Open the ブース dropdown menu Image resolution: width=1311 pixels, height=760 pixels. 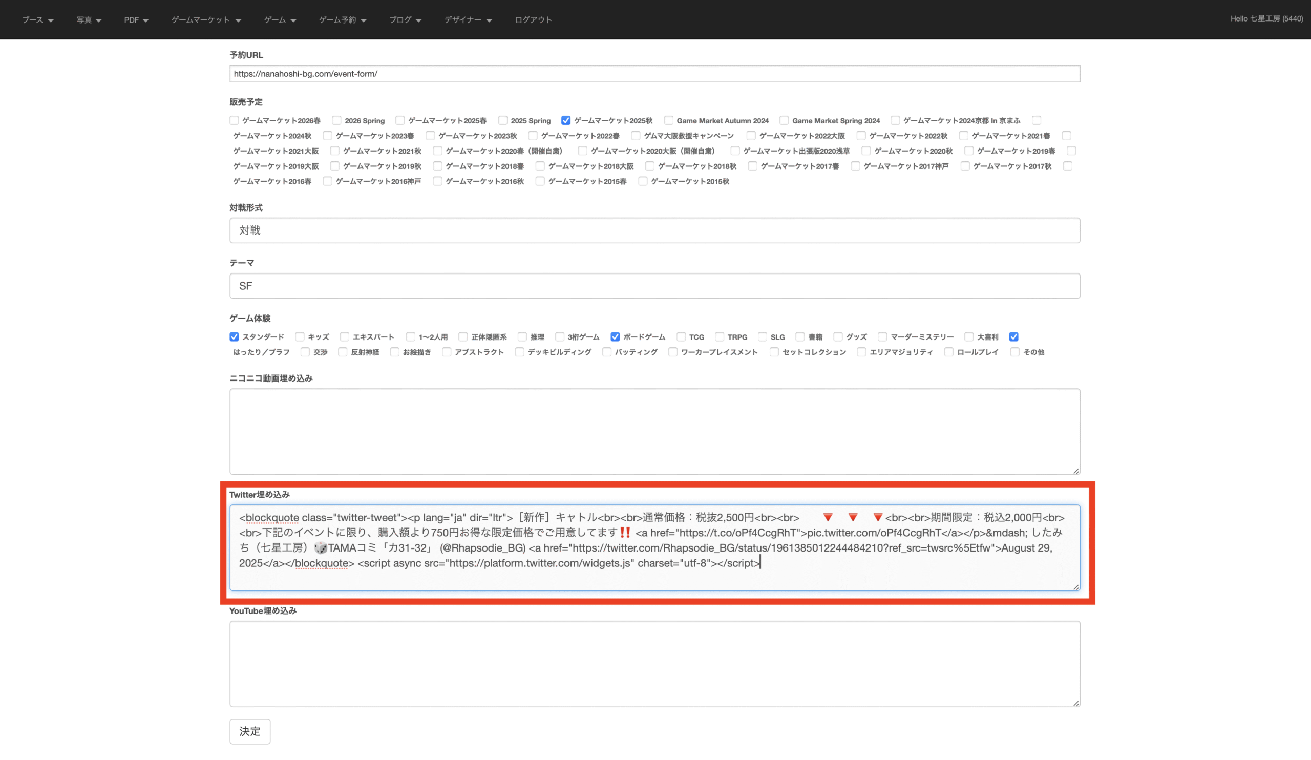pyautogui.click(x=37, y=20)
